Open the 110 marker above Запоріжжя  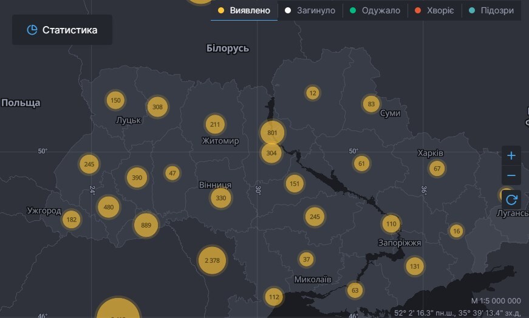(x=391, y=224)
